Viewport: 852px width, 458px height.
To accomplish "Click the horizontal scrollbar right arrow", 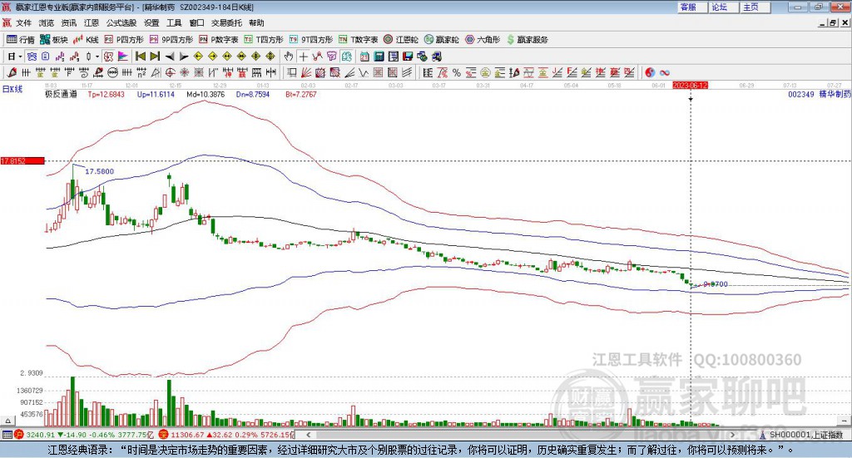I will tap(732, 435).
